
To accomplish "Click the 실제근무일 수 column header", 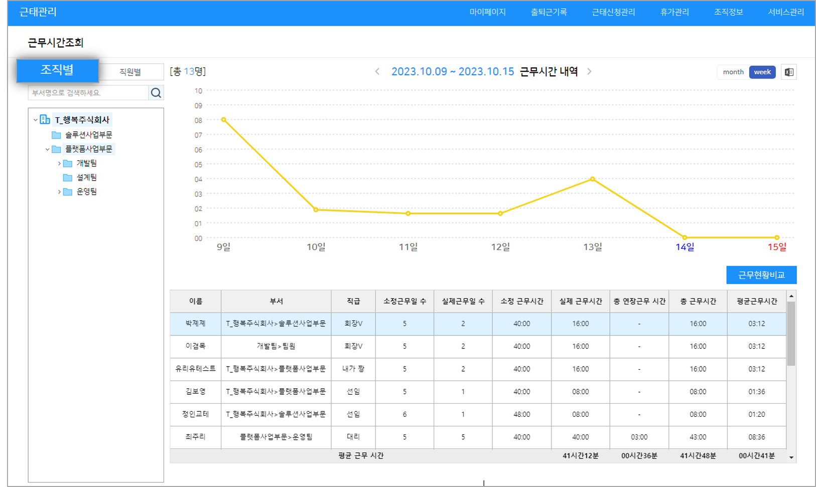I will [x=463, y=301].
